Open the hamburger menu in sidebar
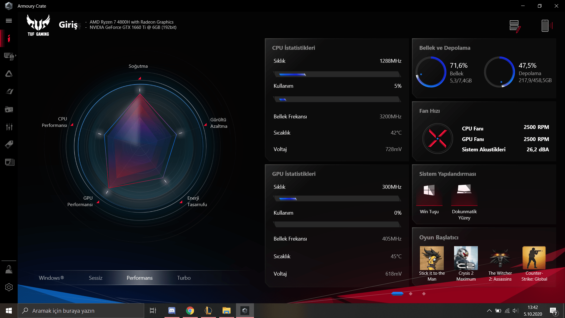Image resolution: width=565 pixels, height=318 pixels. point(9,21)
